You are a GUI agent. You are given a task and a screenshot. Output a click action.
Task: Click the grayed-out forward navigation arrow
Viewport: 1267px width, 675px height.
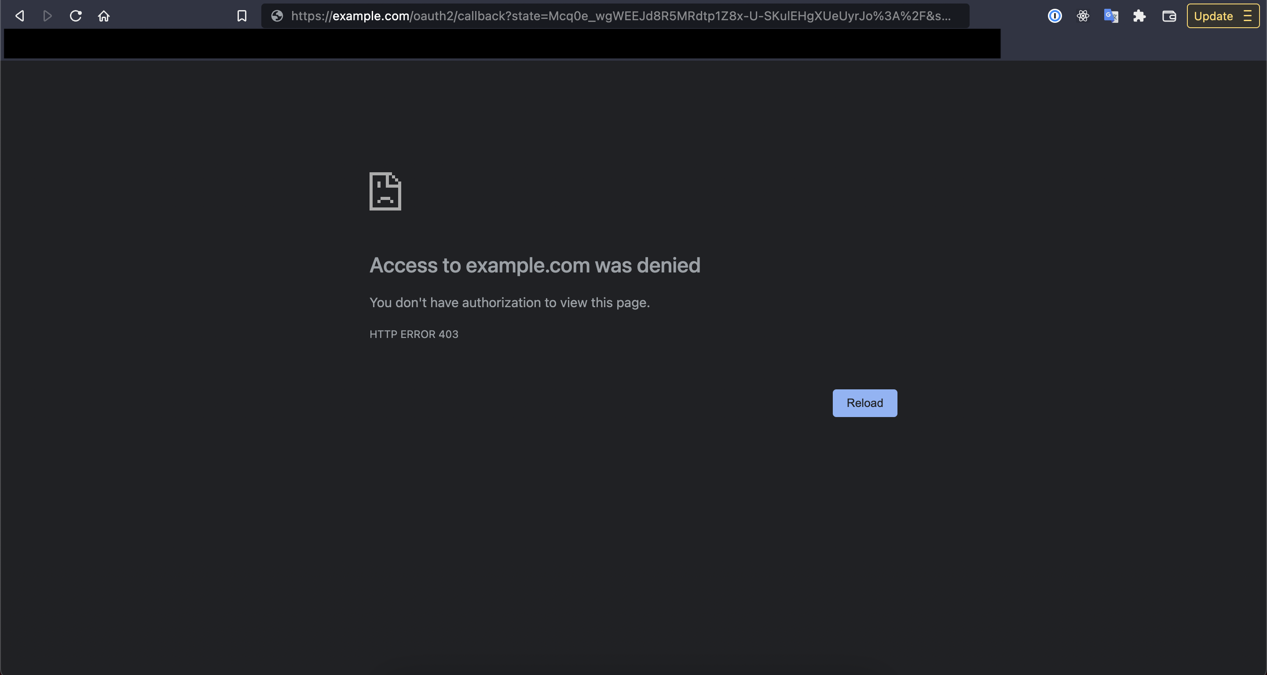click(47, 16)
